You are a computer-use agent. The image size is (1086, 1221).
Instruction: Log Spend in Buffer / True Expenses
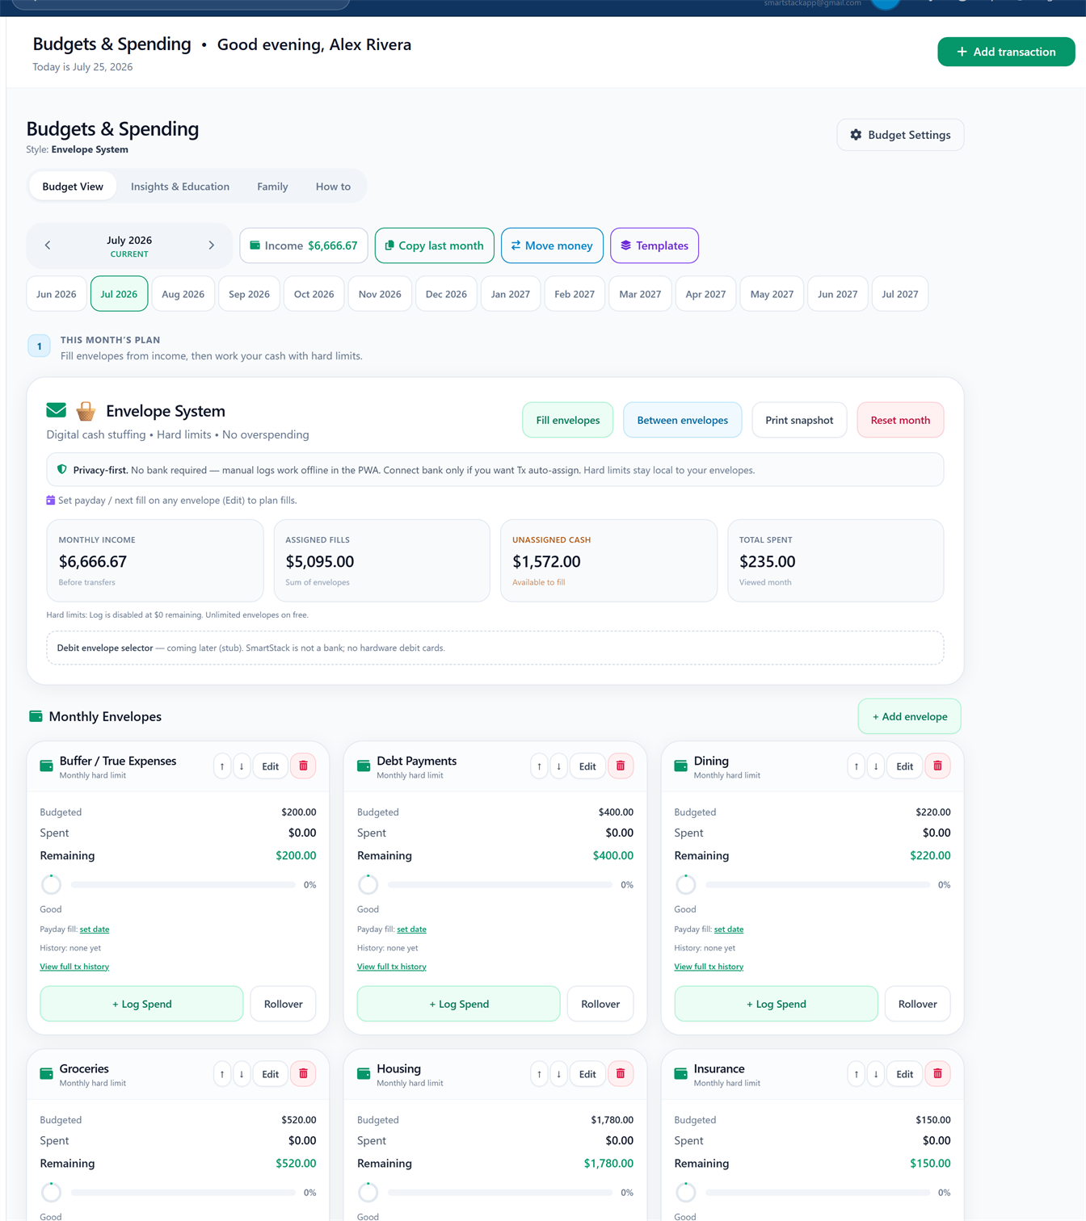coord(141,1004)
